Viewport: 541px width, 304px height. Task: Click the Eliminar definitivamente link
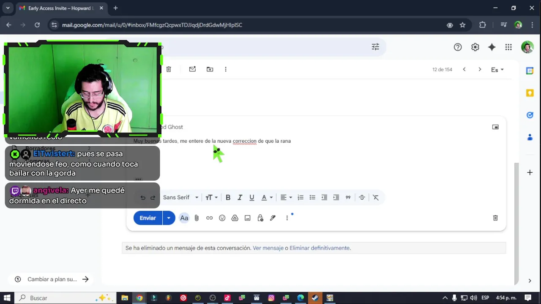pyautogui.click(x=320, y=248)
